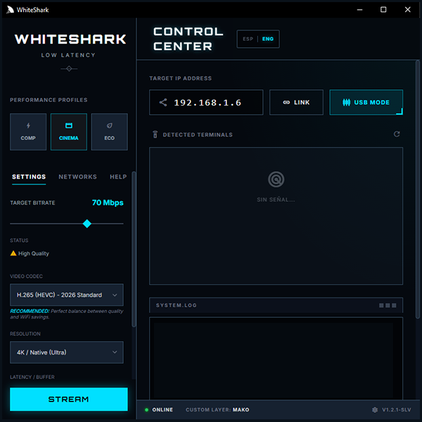The height and width of the screenshot is (422, 422).
Task: Open the Resolution dropdown
Action: pyautogui.click(x=67, y=352)
